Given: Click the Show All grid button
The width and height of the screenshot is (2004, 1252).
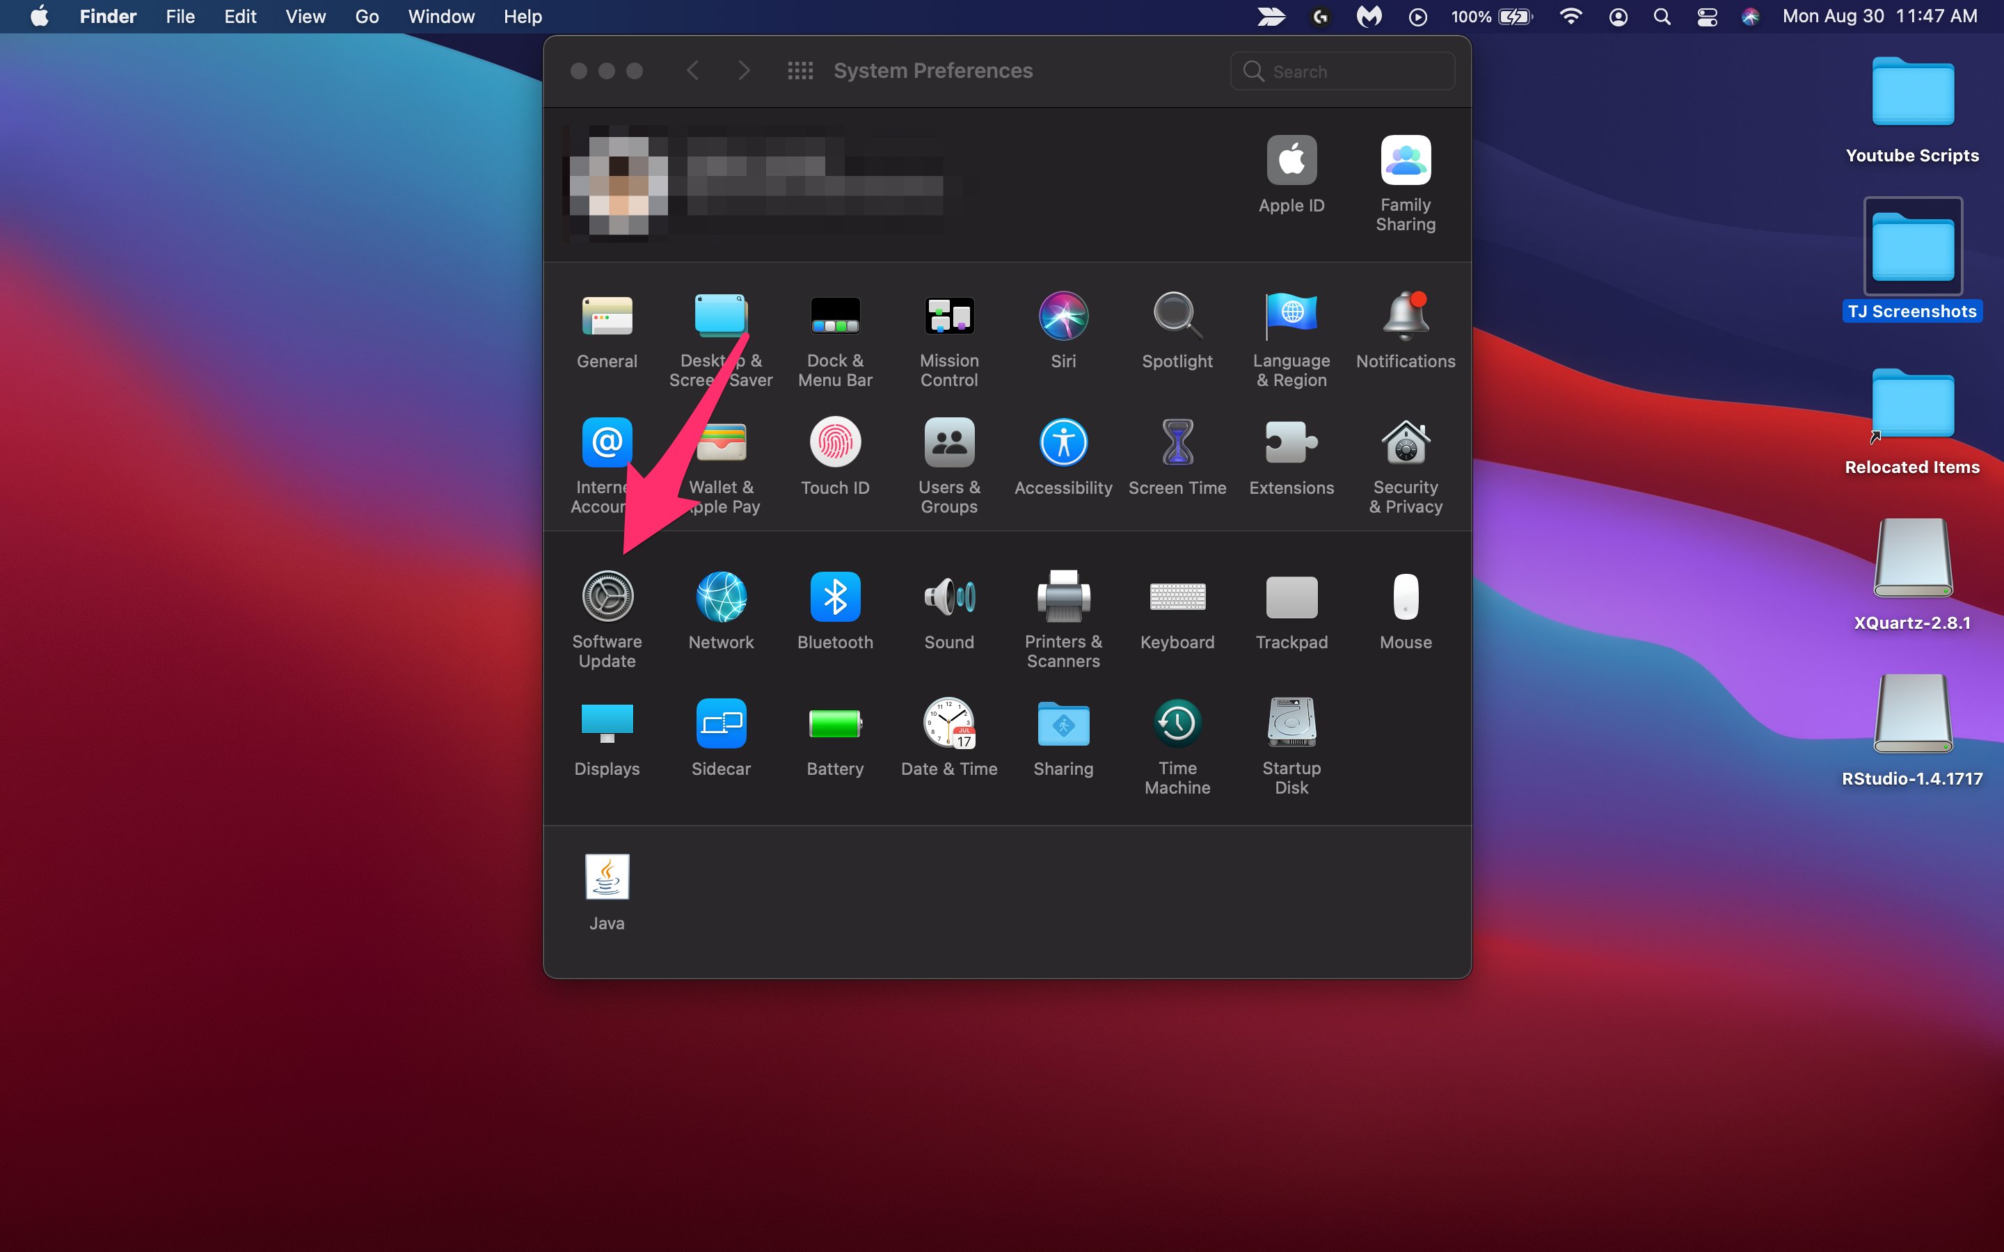Looking at the screenshot, I should [800, 71].
